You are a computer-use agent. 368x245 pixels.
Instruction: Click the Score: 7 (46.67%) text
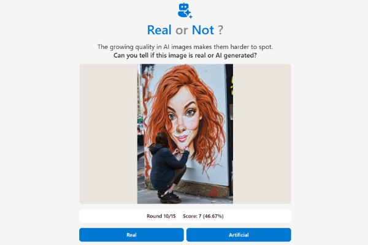(203, 216)
